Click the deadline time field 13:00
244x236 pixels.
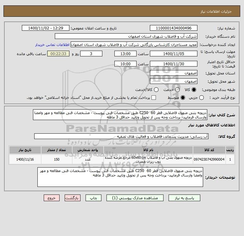point(125,54)
